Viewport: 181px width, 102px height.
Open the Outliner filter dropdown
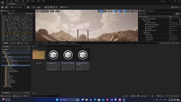click(x=141, y=14)
